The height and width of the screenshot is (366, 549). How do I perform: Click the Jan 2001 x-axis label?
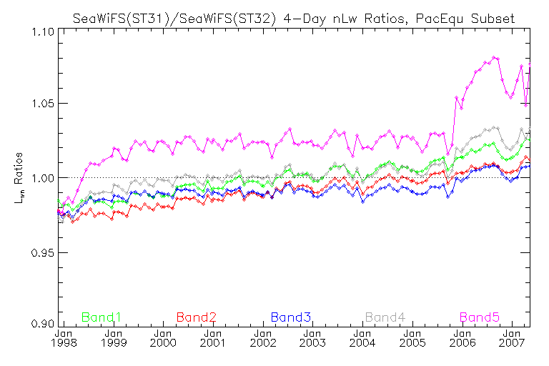pyautogui.click(x=213, y=338)
